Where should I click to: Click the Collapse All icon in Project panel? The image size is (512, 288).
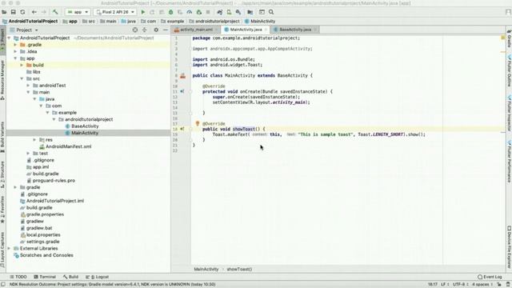(144, 30)
